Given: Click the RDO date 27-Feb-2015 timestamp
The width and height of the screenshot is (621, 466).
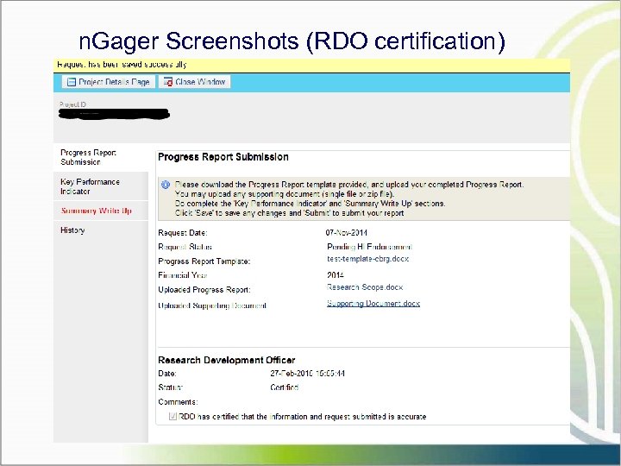Looking at the screenshot, I should [x=307, y=374].
